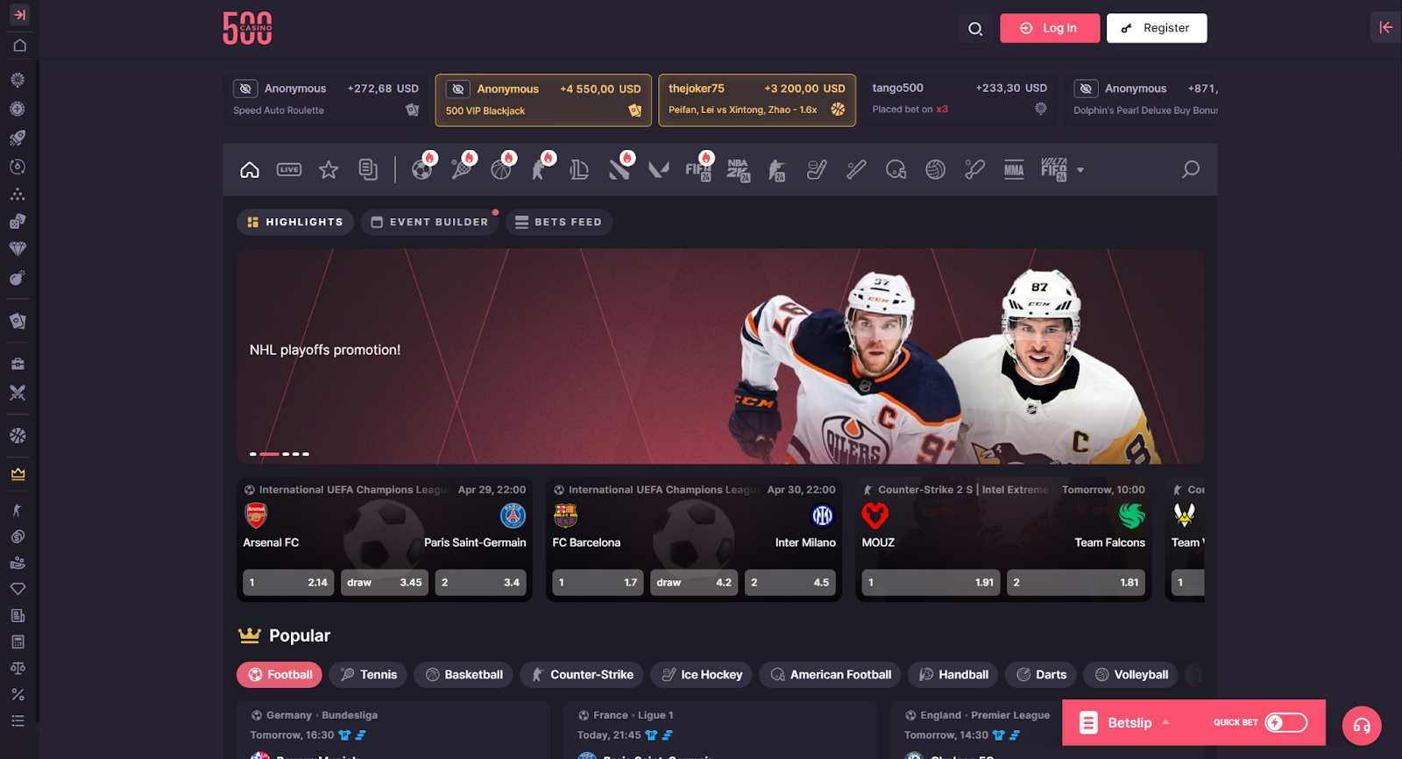Switch to the Highlights tab
This screenshot has width=1402, height=759.
click(295, 222)
